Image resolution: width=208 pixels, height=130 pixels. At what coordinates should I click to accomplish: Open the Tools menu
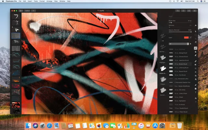click(x=36, y=1)
